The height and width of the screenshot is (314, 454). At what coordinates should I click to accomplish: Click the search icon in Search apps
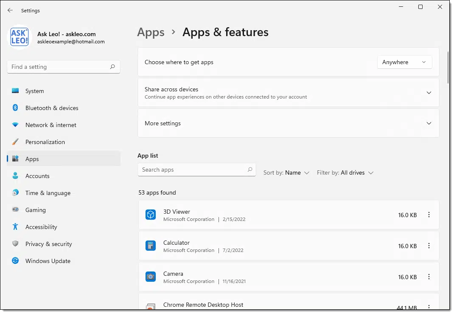click(250, 170)
